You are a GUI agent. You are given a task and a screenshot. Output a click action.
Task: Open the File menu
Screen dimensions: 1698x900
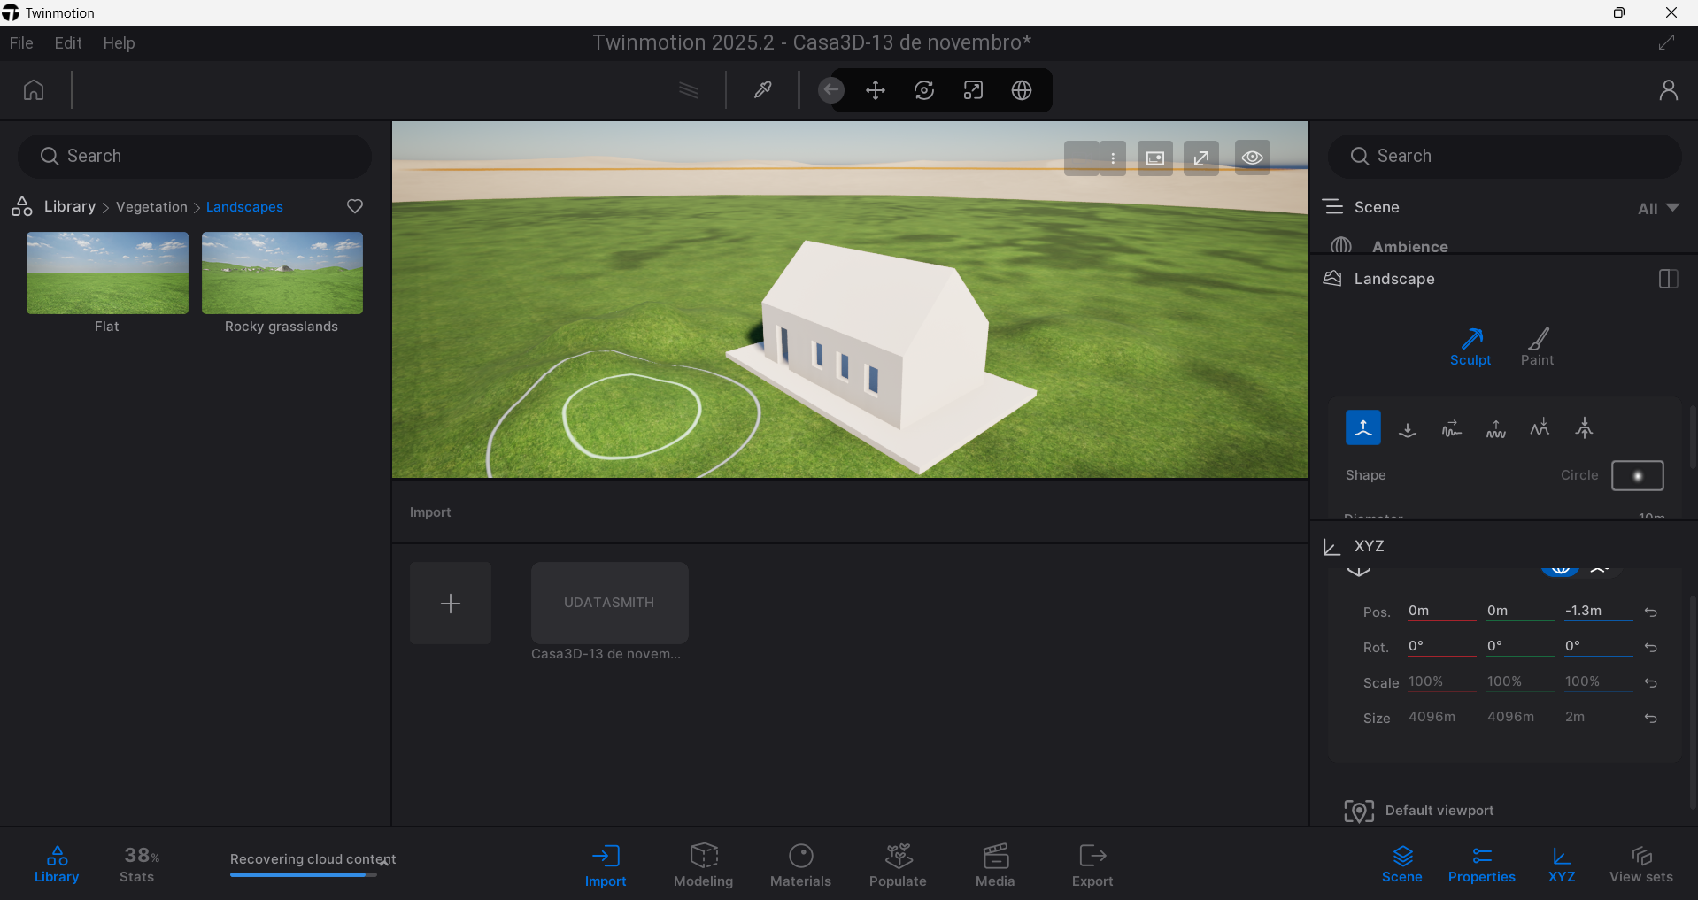click(21, 43)
